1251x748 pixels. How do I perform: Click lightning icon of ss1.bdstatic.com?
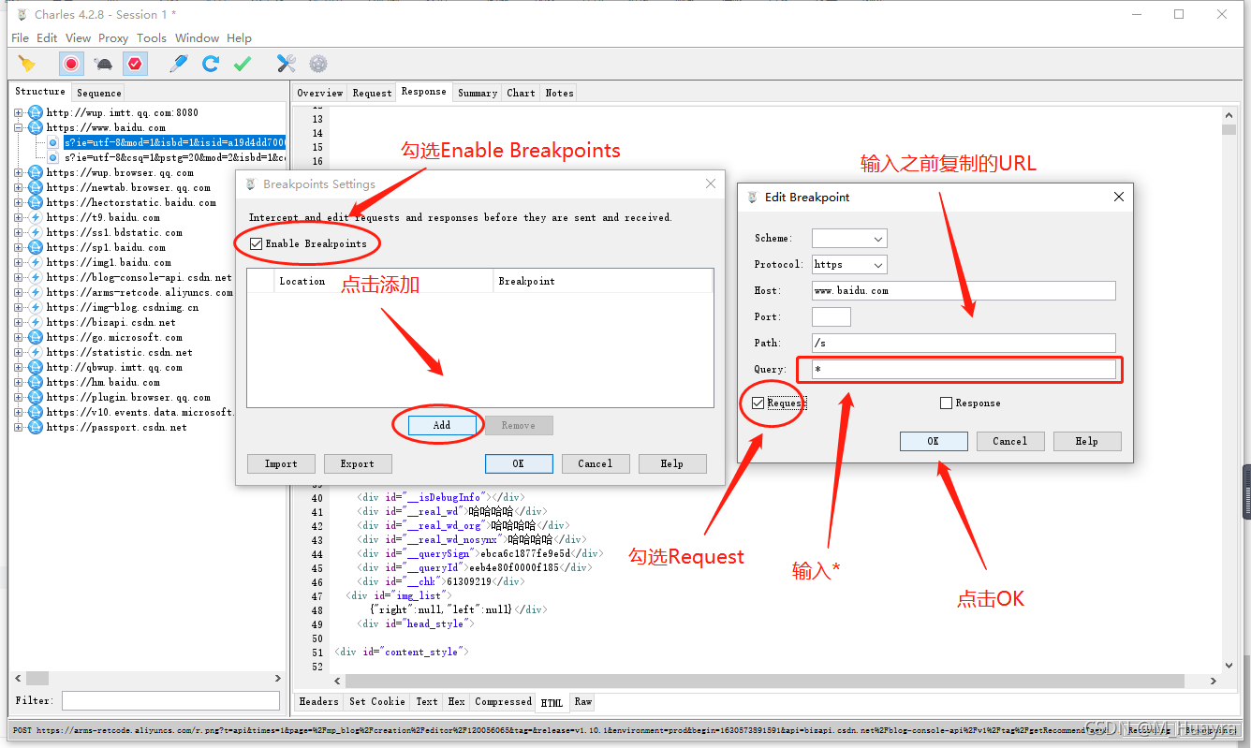coord(36,232)
